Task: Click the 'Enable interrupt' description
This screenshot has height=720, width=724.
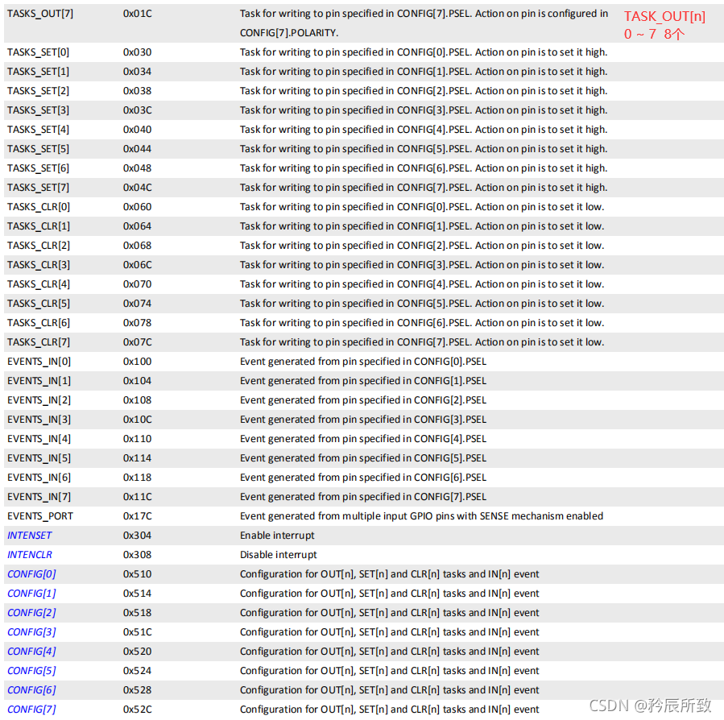Action: (277, 536)
